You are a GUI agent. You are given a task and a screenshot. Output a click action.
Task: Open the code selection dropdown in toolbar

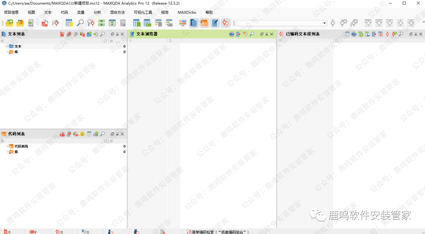325,23
